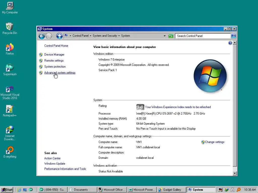Click the scrollbar up arrow
This screenshot has width=258, height=193.
click(235, 43)
